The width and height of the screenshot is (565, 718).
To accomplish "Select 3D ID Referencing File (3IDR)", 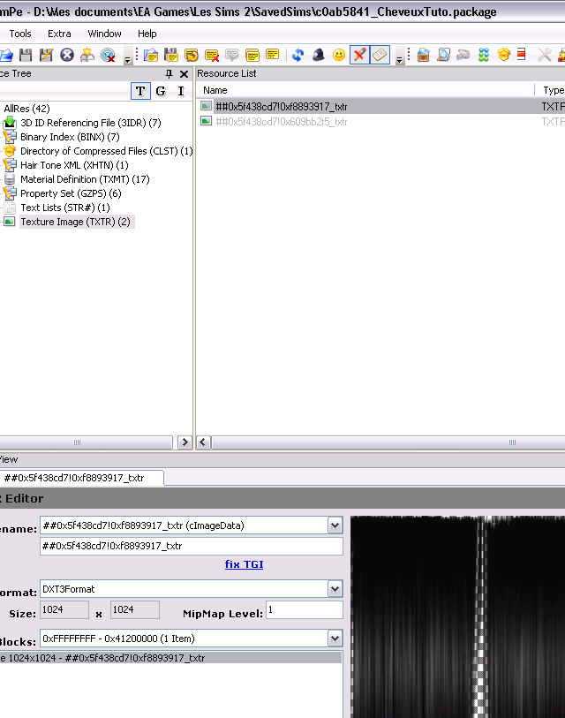I will 91,123.
